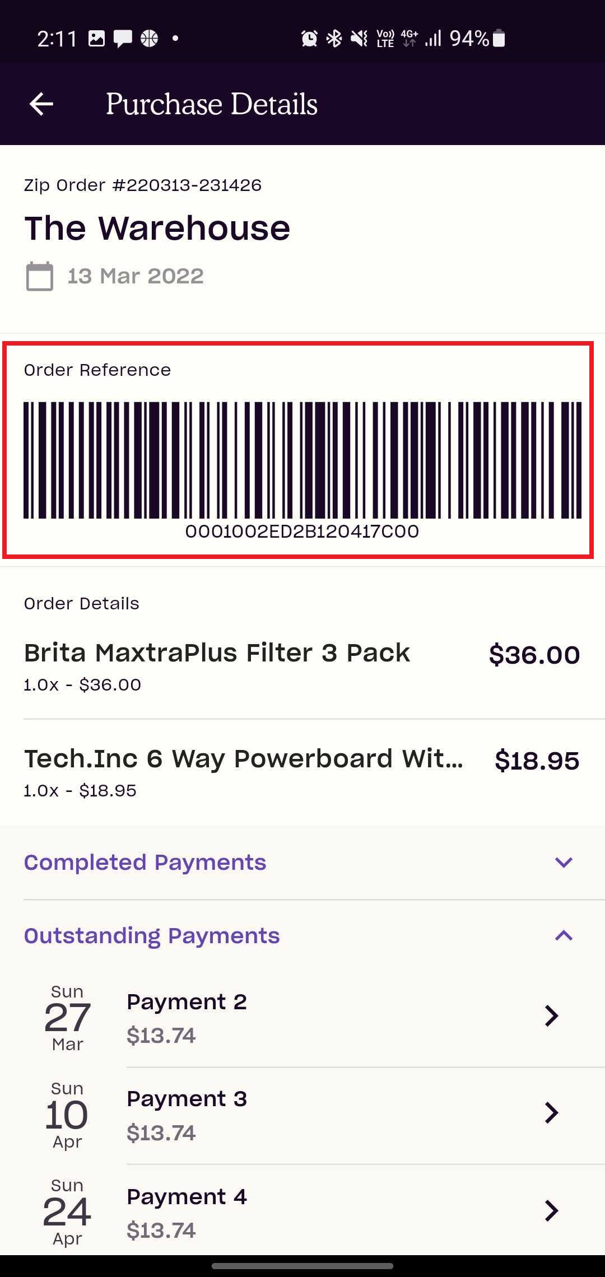Open Payment 4 due 24 Apr
The height and width of the screenshot is (1277, 605).
click(x=302, y=1211)
